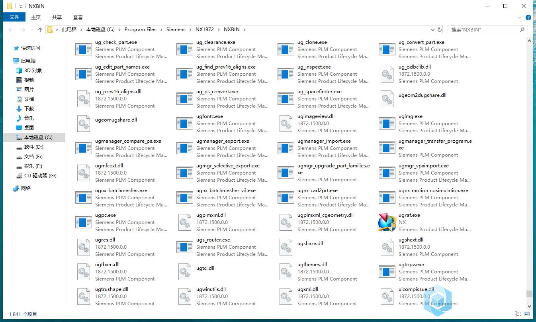Click the ugwinutils.dll icon
The width and height of the screenshot is (536, 322).
[185, 296]
